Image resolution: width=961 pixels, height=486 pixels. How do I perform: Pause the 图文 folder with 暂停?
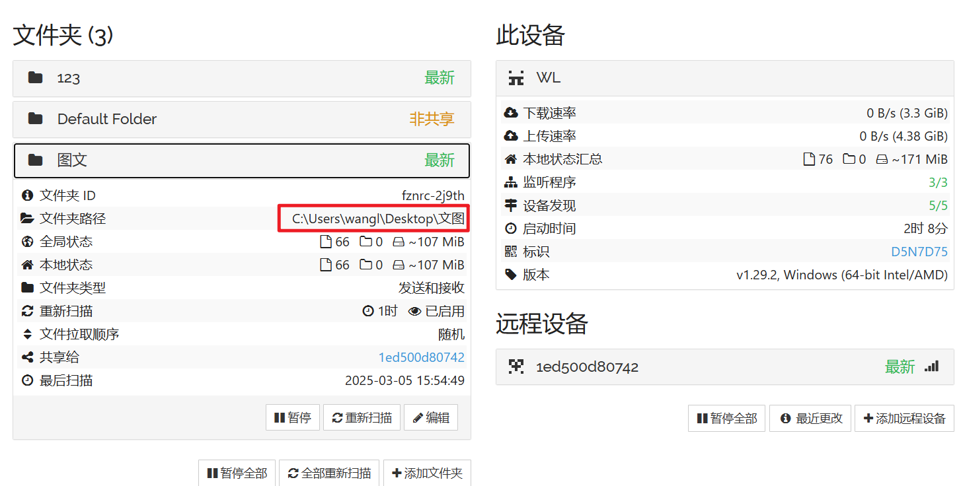293,417
